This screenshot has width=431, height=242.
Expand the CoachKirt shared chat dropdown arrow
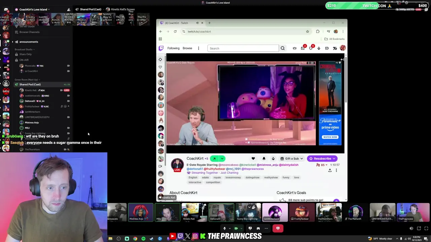click(x=222, y=159)
